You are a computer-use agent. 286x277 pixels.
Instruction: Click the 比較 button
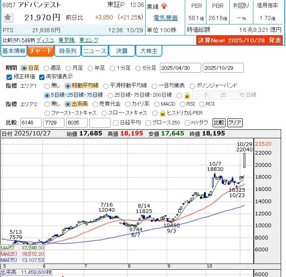219,122
